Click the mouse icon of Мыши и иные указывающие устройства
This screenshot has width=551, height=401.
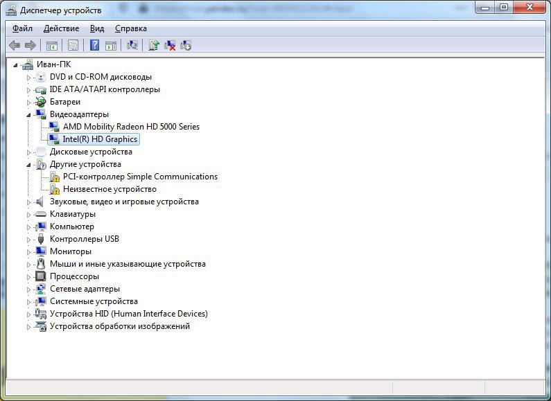[x=41, y=264]
